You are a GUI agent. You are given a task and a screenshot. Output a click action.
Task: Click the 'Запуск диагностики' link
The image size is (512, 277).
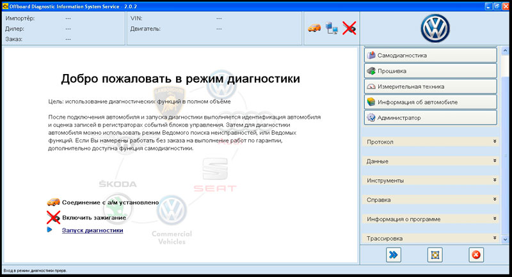tap(92, 230)
